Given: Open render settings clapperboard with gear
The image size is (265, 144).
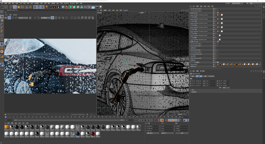Looking at the screenshot, I should 58,7.
